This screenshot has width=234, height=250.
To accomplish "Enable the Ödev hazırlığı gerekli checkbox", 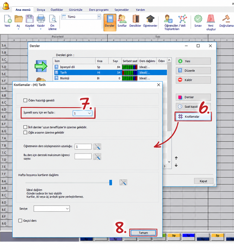I will coord(25,100).
